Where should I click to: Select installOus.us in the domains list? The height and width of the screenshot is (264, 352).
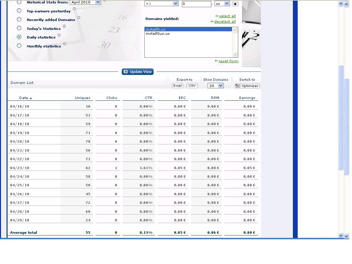click(157, 34)
